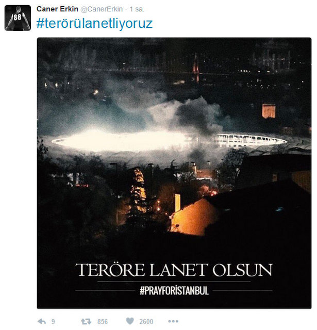Click the retweet count 856
This screenshot has height=330, width=317.
pos(103,322)
